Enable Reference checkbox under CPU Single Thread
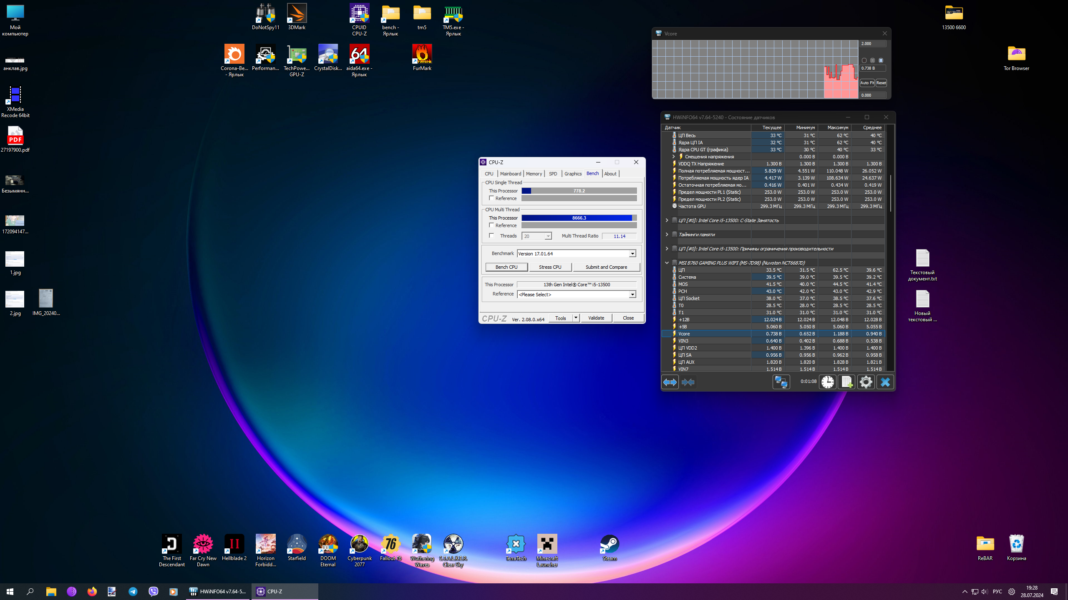 tap(491, 198)
